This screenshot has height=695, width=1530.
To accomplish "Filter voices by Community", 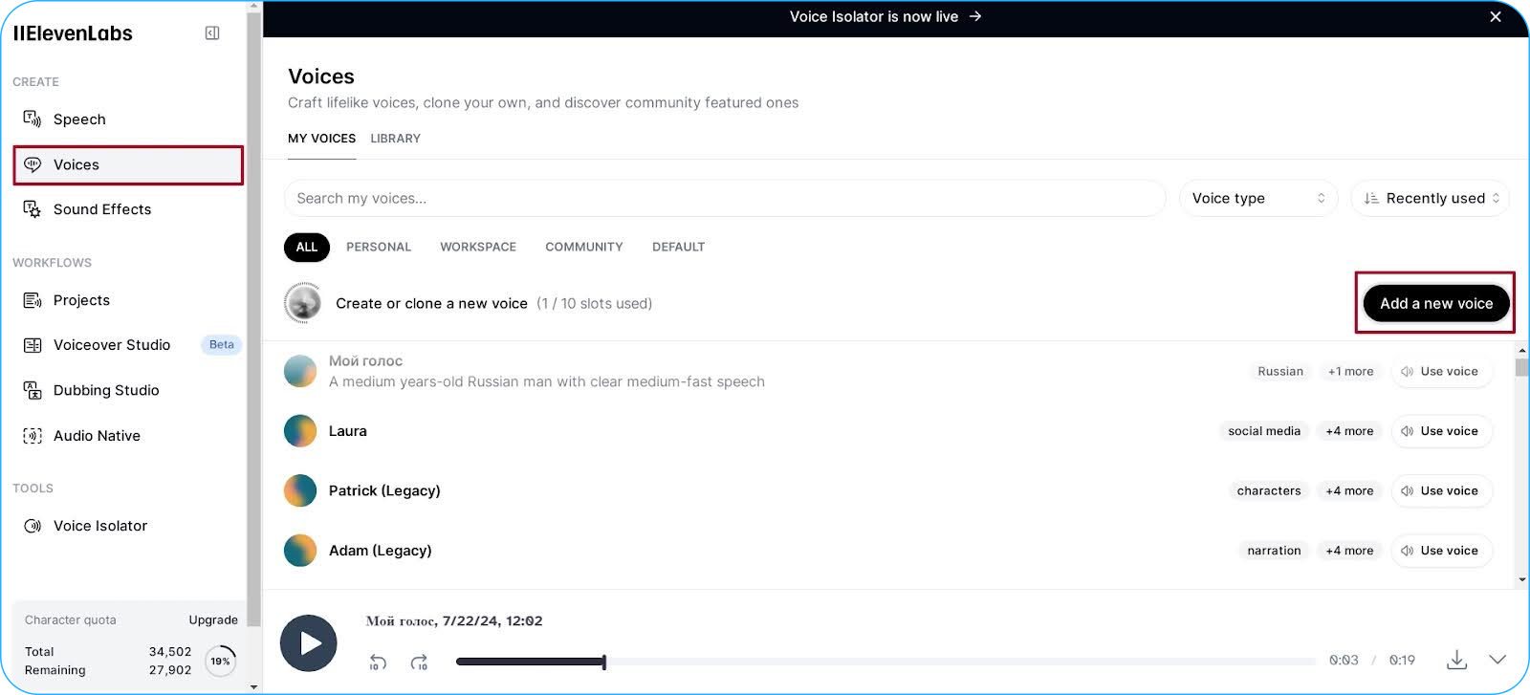I will click(584, 247).
